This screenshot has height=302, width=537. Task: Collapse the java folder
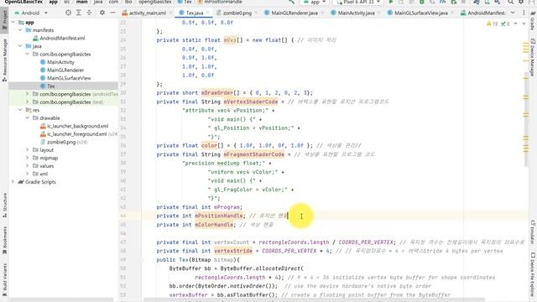[20, 46]
